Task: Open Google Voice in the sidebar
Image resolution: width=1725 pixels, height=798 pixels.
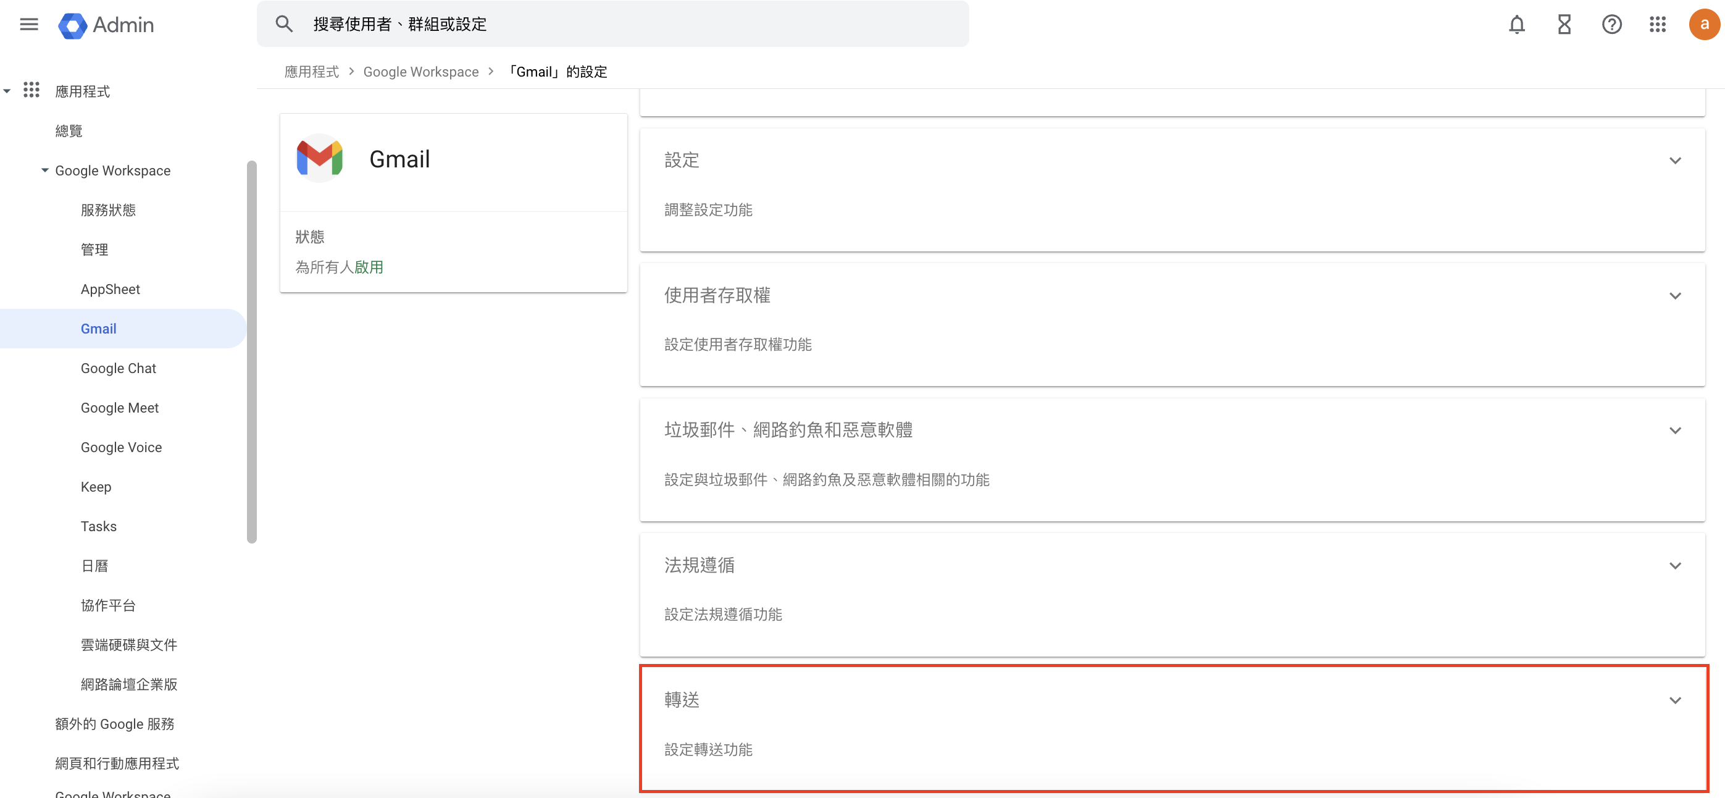Action: (x=121, y=447)
